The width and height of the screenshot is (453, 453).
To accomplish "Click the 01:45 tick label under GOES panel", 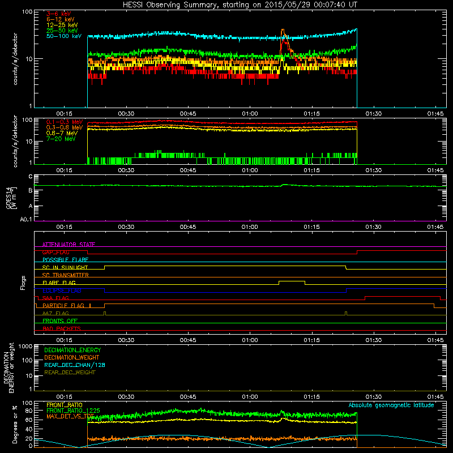I will 435,227.
